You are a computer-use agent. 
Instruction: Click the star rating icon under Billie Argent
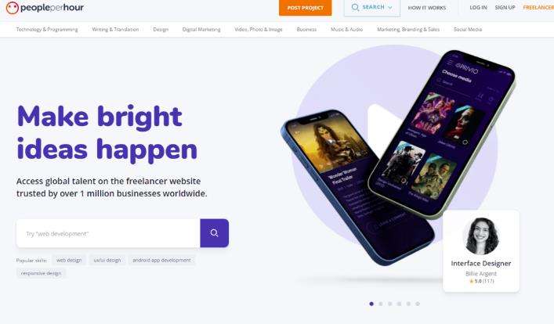tap(471, 281)
